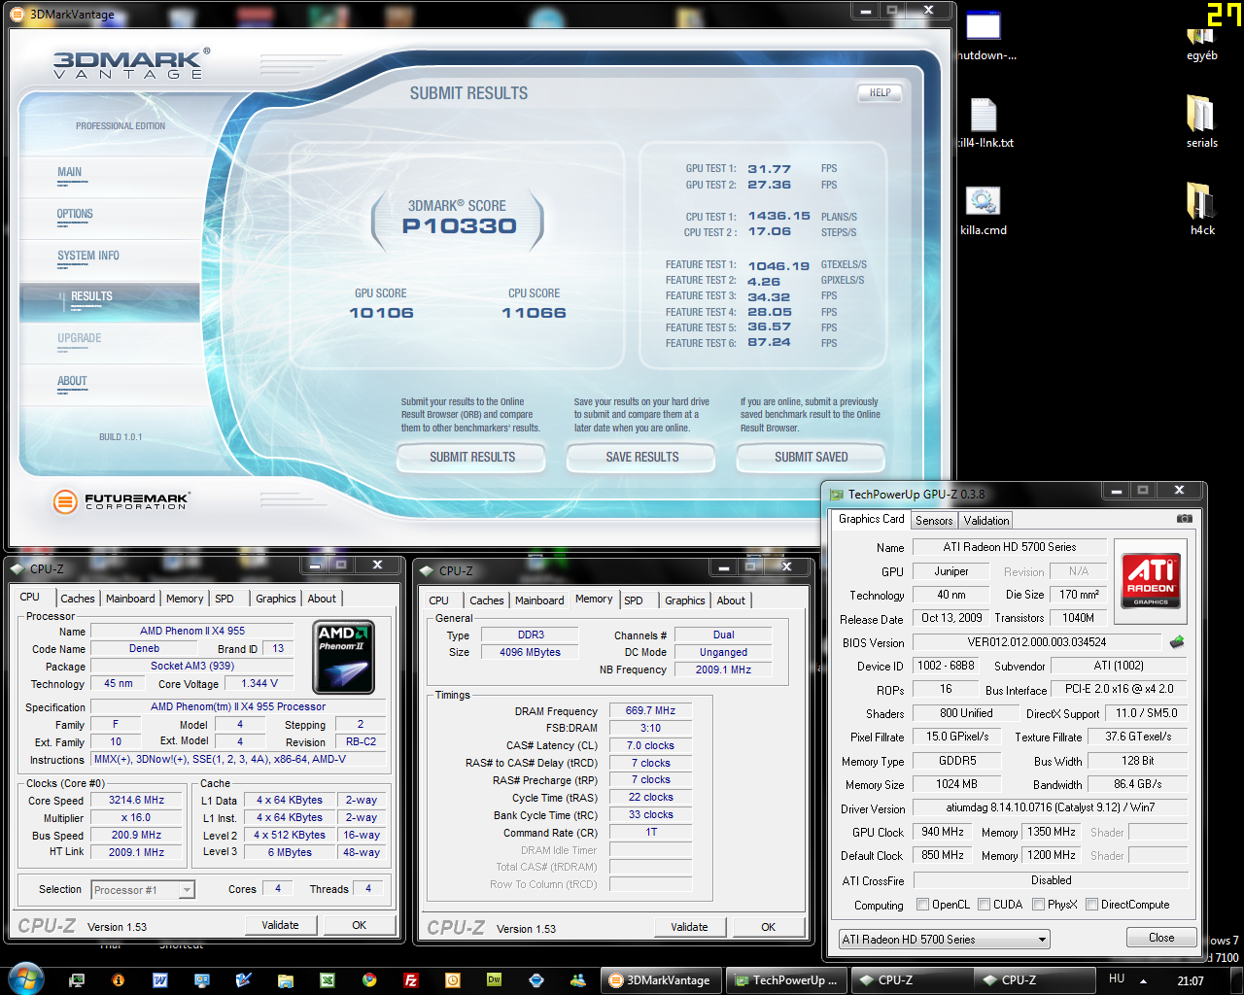Launch FileZilla from the taskbar
This screenshot has width=1244, height=995.
pos(411,980)
